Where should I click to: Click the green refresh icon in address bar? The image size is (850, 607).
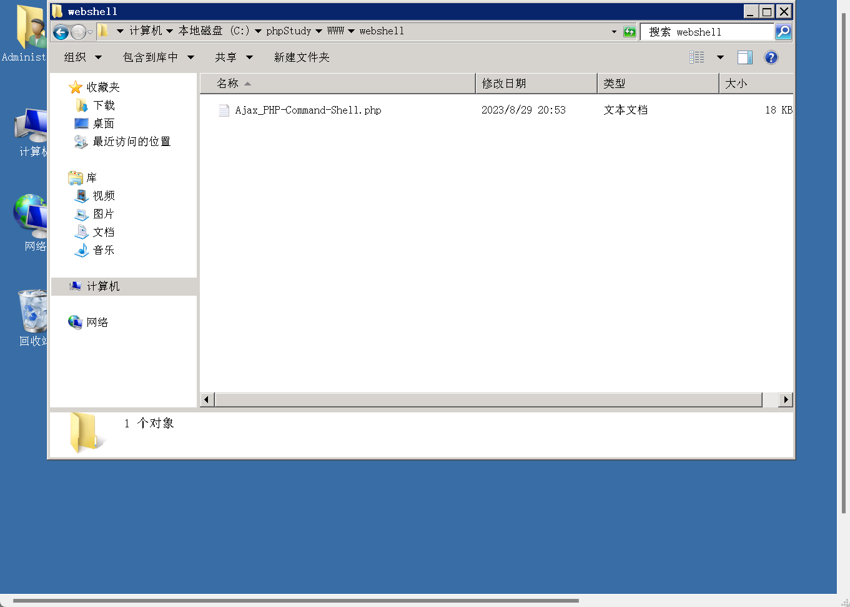pos(628,31)
